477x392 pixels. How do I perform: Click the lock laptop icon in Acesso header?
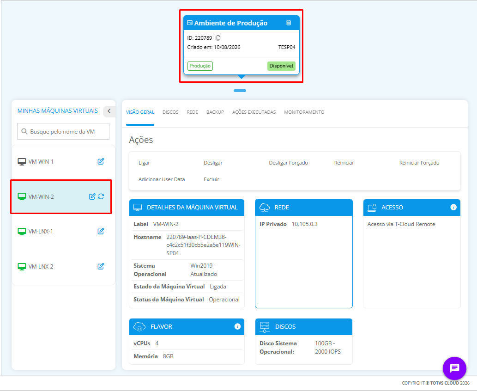[x=372, y=208]
